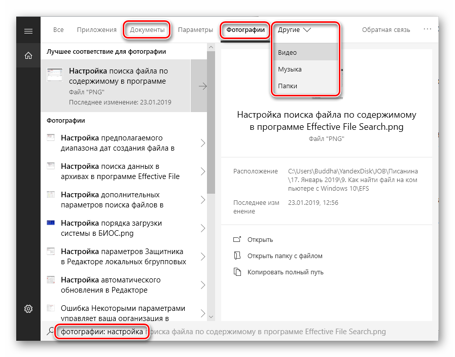Click the Открыть file open icon
The width and height of the screenshot is (455, 357).
pyautogui.click(x=236, y=239)
